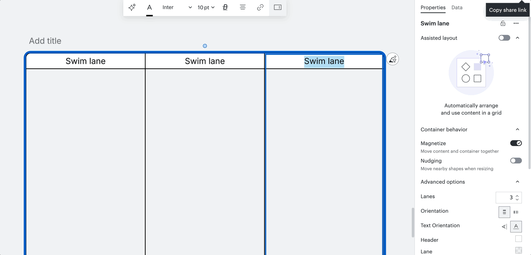The image size is (531, 255).
Task: Disable the Magnetize toggle
Action: [x=516, y=143]
